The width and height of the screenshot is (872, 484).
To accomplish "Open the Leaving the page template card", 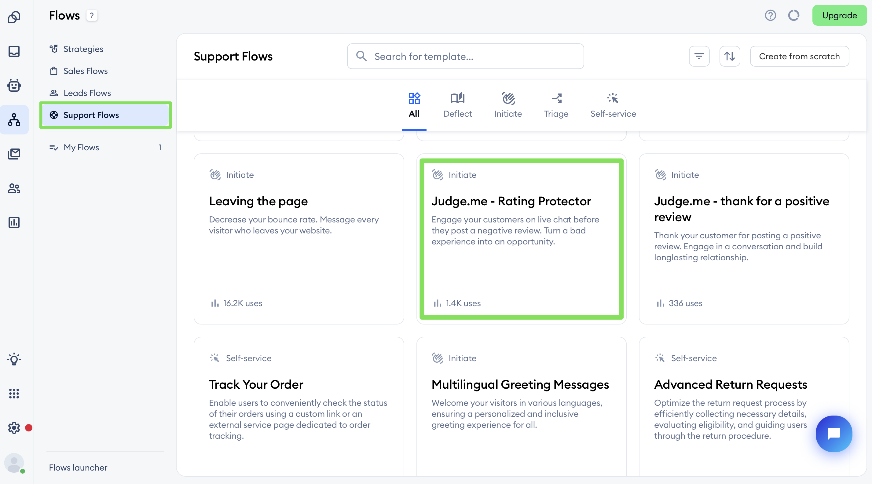I will (299, 239).
